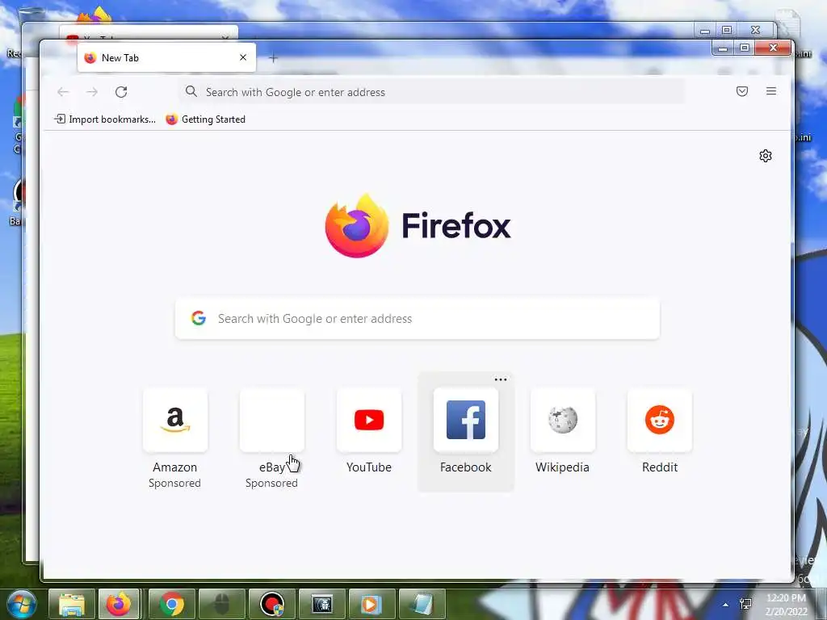Viewport: 827px width, 620px height.
Task: Click the red record app taskbar icon
Action: 272,604
